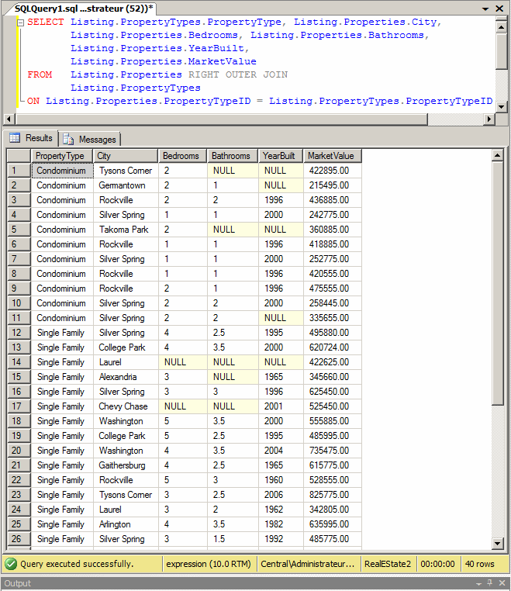Screen dimensions: 511x591
Task: Click the Bedrooms column header
Action: click(x=182, y=156)
